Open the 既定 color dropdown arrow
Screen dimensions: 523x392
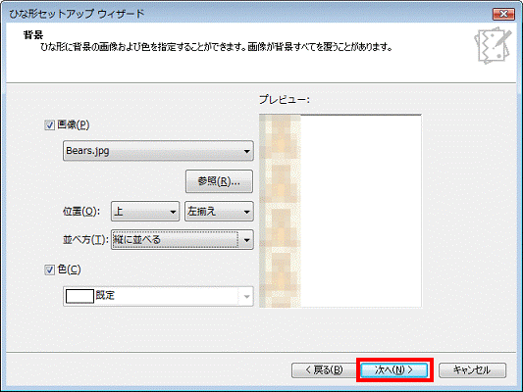(x=246, y=296)
